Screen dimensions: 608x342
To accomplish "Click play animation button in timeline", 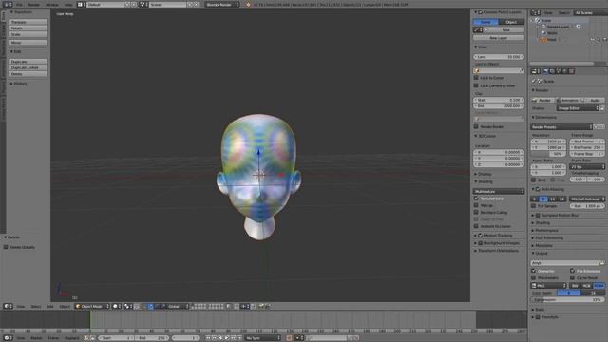I will [227, 338].
